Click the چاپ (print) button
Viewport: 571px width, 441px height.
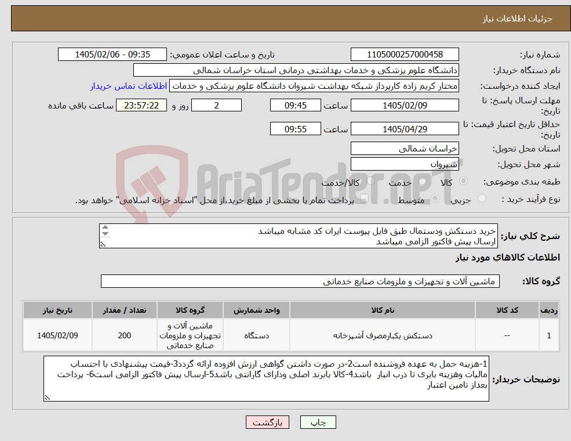pyautogui.click(x=318, y=422)
